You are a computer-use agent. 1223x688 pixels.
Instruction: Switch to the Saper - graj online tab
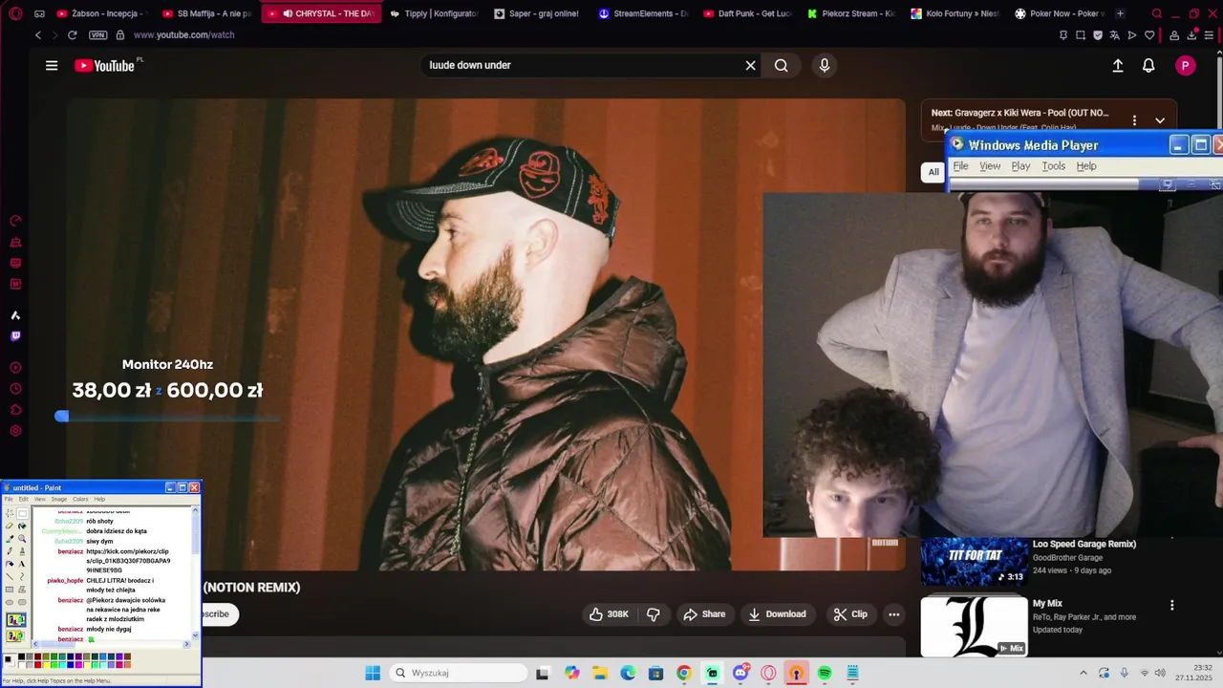pos(535,13)
